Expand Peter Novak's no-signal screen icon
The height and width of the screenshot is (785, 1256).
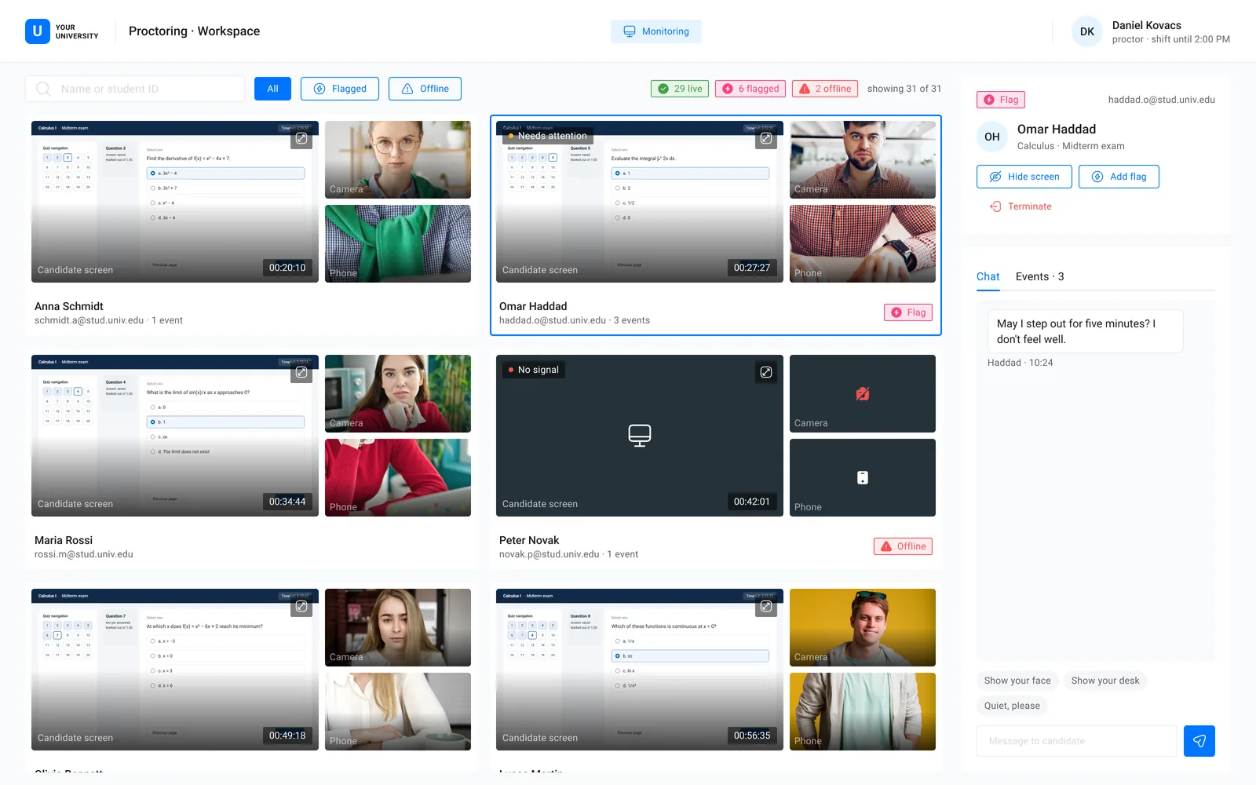tap(766, 372)
